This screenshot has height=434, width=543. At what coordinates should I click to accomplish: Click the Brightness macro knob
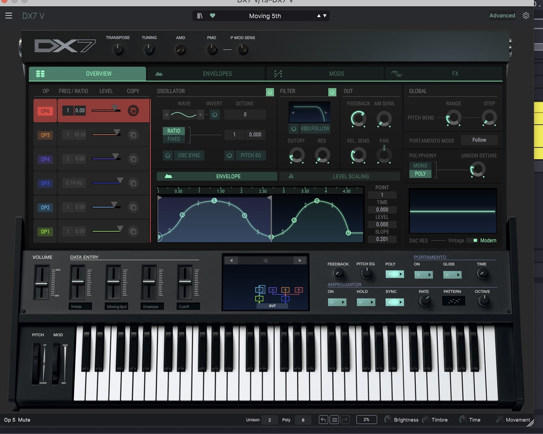point(388,420)
